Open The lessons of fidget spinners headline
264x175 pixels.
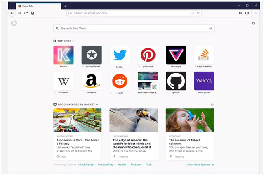point(184,142)
